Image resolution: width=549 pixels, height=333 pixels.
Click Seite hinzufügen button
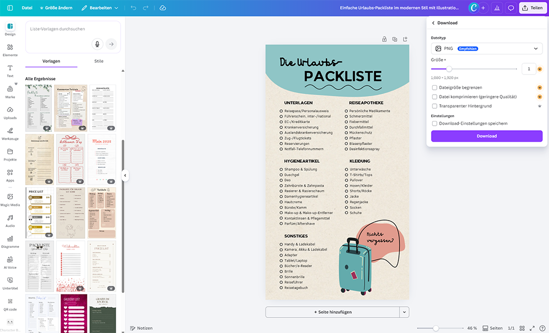tap(332, 312)
